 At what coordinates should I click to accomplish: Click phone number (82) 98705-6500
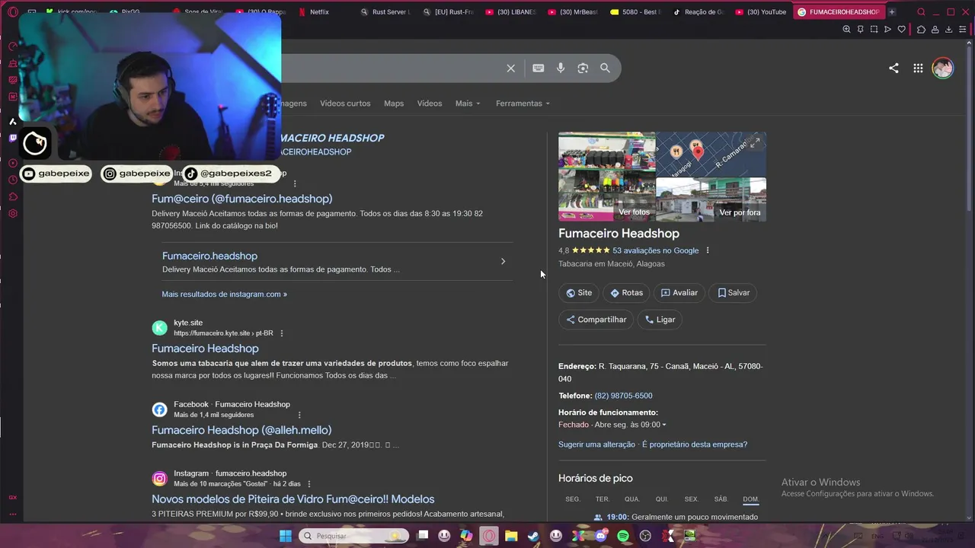tap(623, 396)
